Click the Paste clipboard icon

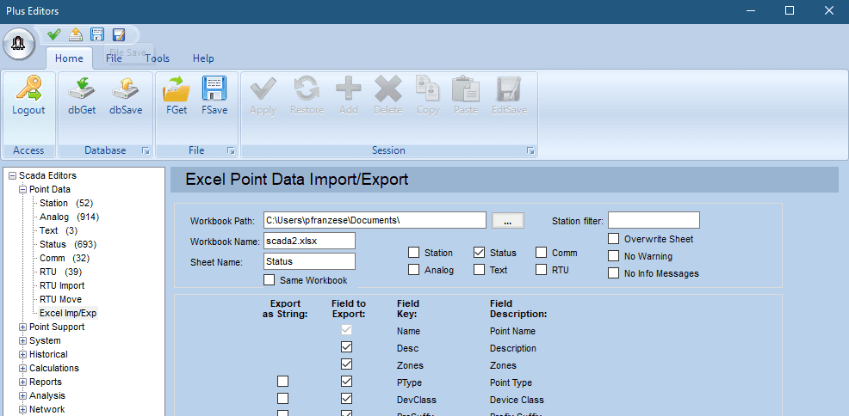click(466, 89)
